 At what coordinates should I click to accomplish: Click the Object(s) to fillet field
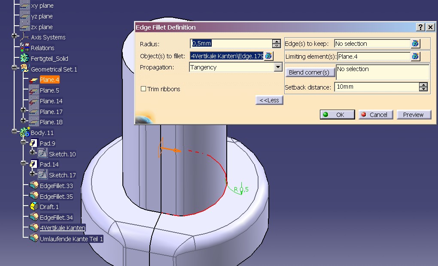point(227,56)
